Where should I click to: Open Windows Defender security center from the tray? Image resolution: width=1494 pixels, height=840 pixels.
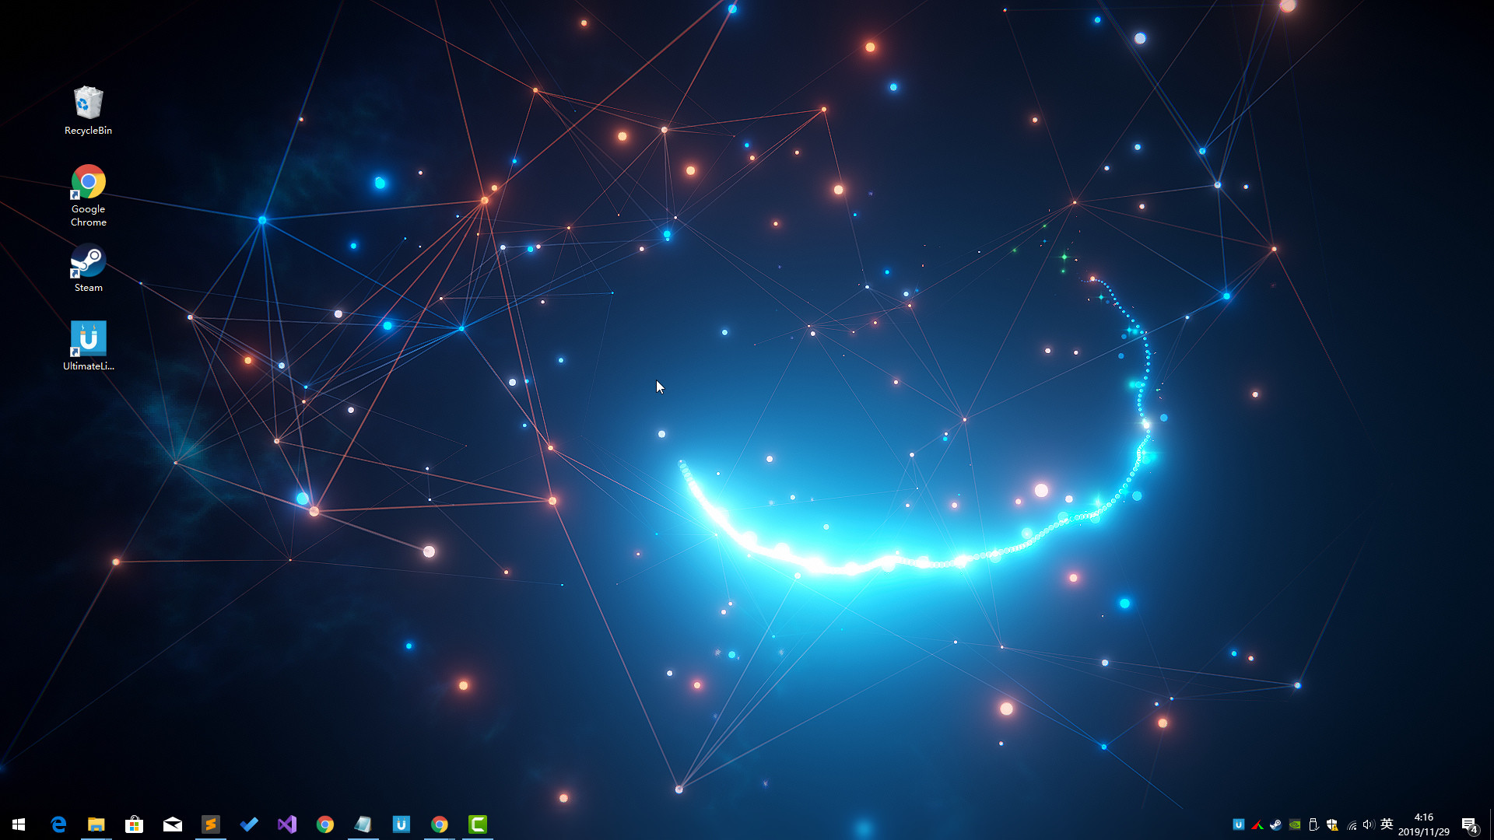[x=1333, y=824]
